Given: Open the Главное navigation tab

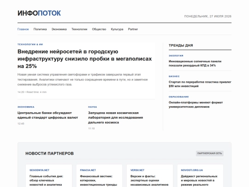Looking at the screenshot, I should pos(23,29).
